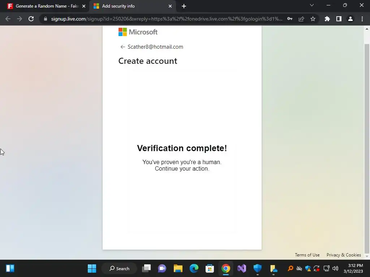The image size is (370, 277).
Task: Click the page vertical scrollbar
Action: click(367, 148)
